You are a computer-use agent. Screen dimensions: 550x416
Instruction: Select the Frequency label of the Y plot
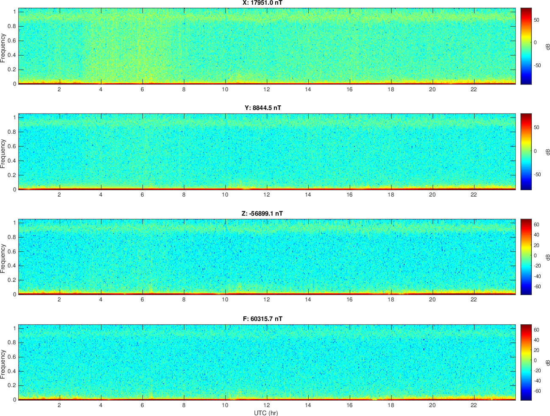click(x=3, y=154)
